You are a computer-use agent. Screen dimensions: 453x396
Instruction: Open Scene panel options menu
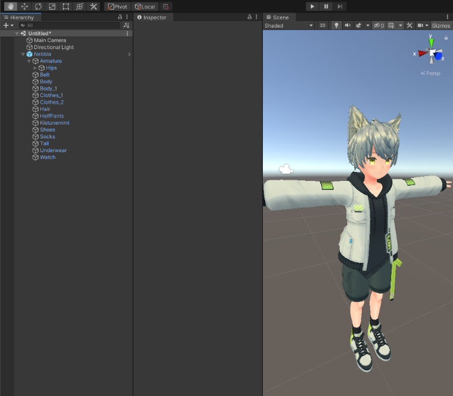448,17
